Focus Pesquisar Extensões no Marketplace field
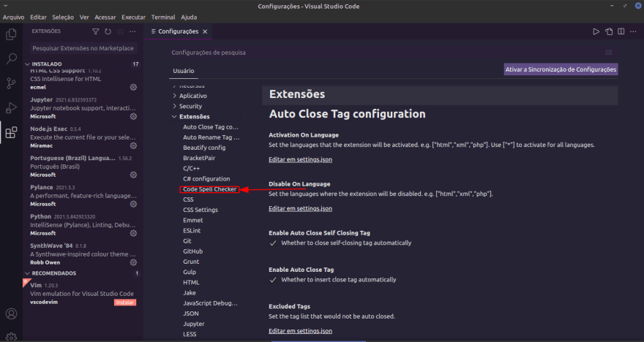Image resolution: width=644 pixels, height=342 pixels. (x=83, y=48)
